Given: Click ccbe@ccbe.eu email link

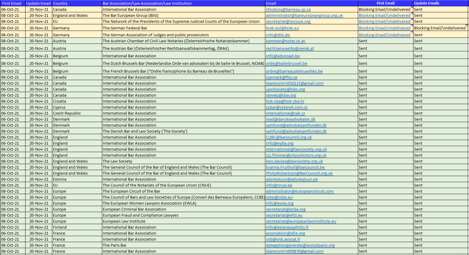Looking at the screenshot, I should (279, 197).
